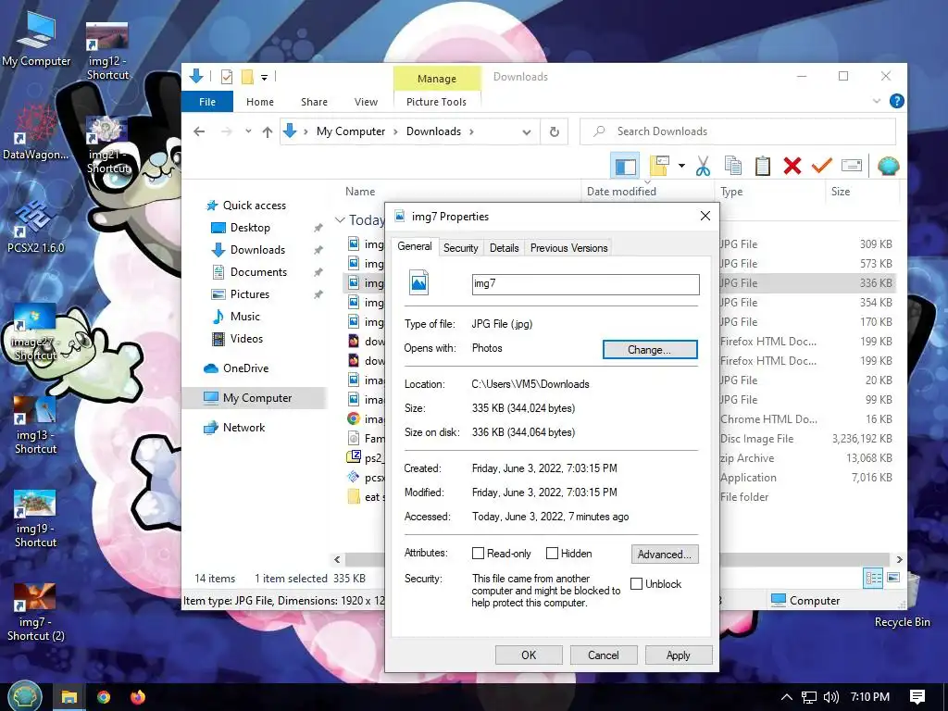The height and width of the screenshot is (711, 948).
Task: Open File Explorer from the taskbar
Action: [69, 697]
